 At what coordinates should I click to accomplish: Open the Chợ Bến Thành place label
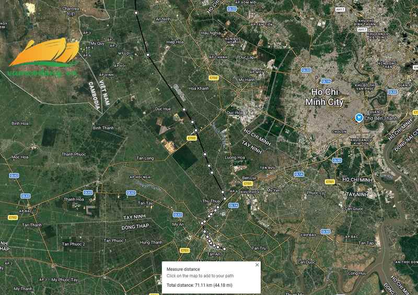tap(381, 118)
